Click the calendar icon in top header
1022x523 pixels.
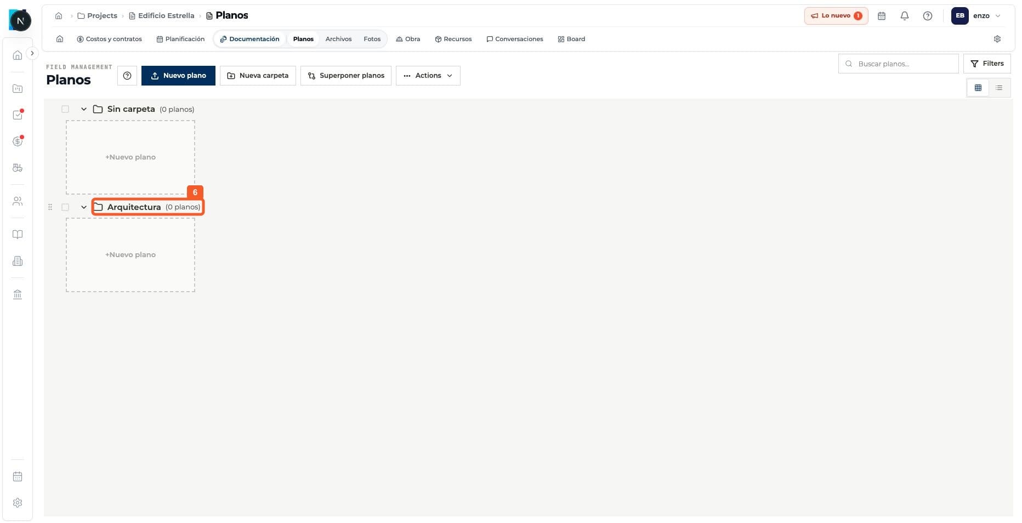(882, 16)
